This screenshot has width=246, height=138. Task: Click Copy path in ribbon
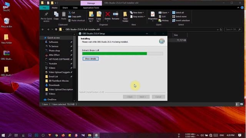point(75,16)
